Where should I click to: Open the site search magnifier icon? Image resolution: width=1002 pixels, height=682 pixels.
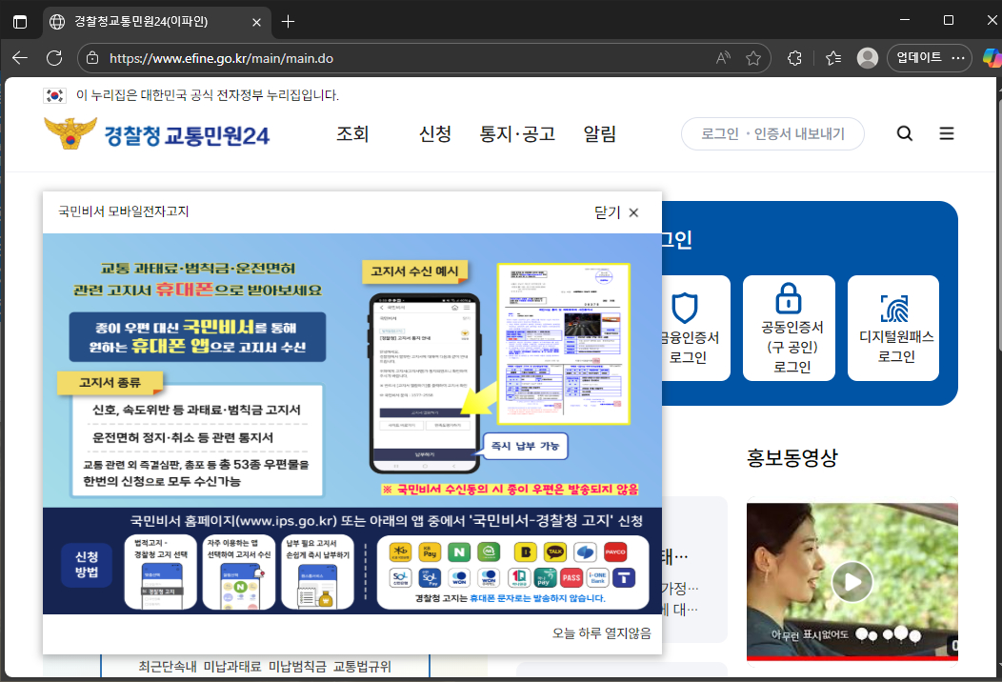click(x=904, y=133)
